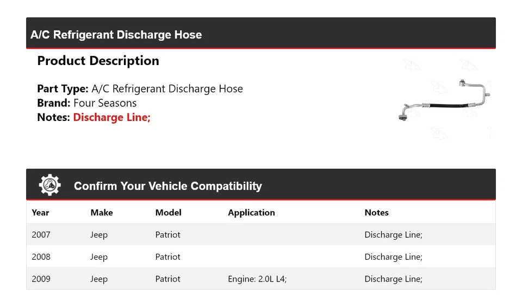Click the gear icon beside Vehicle Compatibility
The width and height of the screenshot is (522, 307).
49,186
